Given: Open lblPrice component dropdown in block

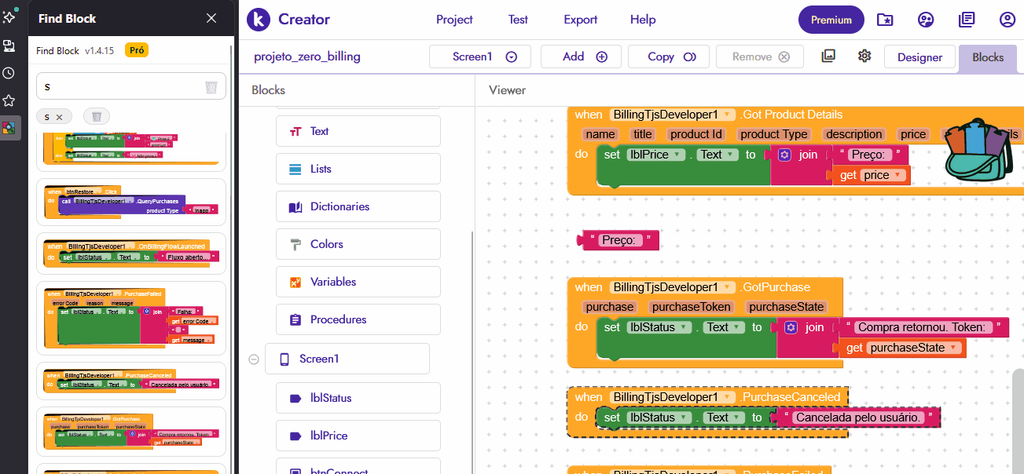Looking at the screenshot, I should point(674,155).
